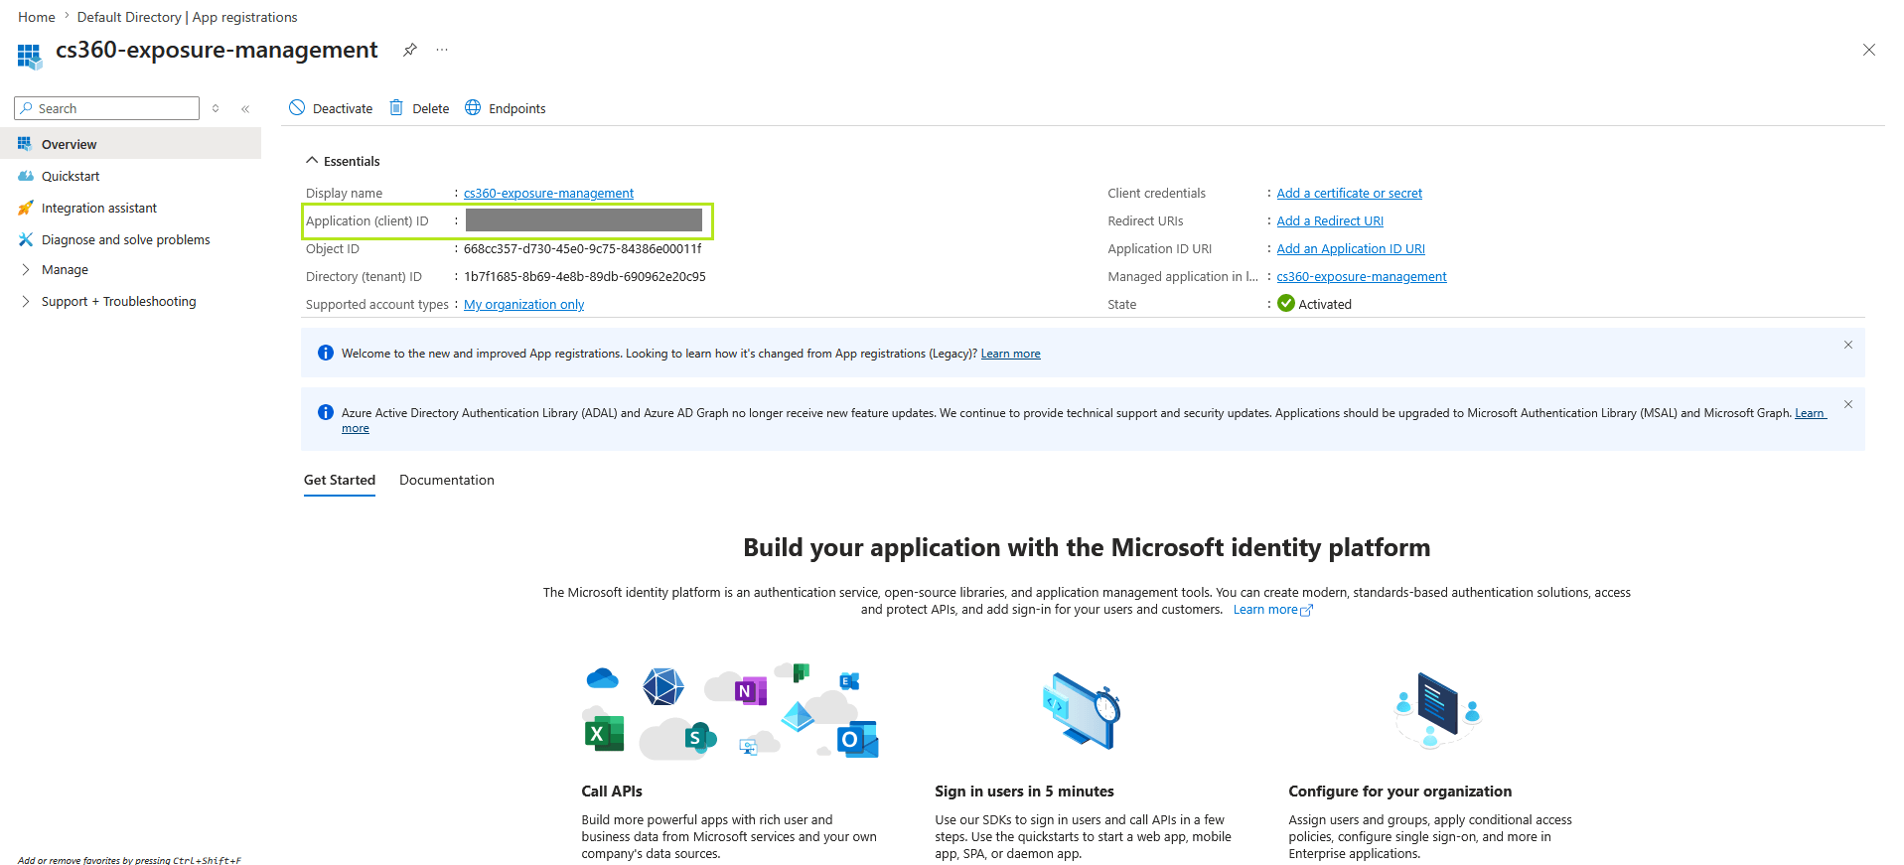
Task: Click Add a Redirect URI link
Action: pos(1330,221)
